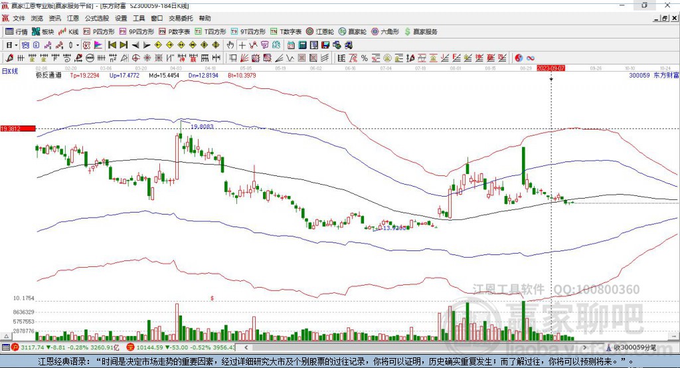Image resolution: width=680 pixels, height=368 pixels.
Task: Open 赢家服务 with dollar icon
Action: (x=420, y=32)
